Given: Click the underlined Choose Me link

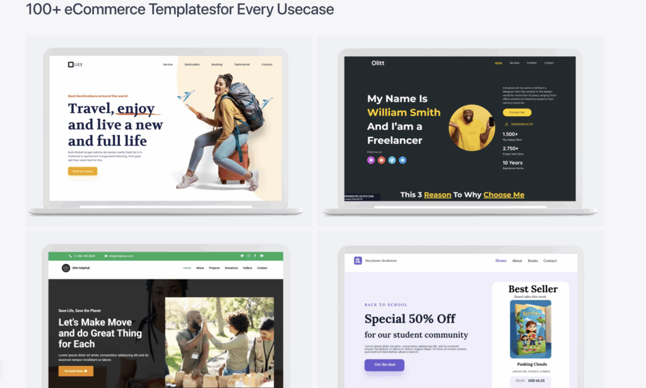Looking at the screenshot, I should [x=504, y=195].
